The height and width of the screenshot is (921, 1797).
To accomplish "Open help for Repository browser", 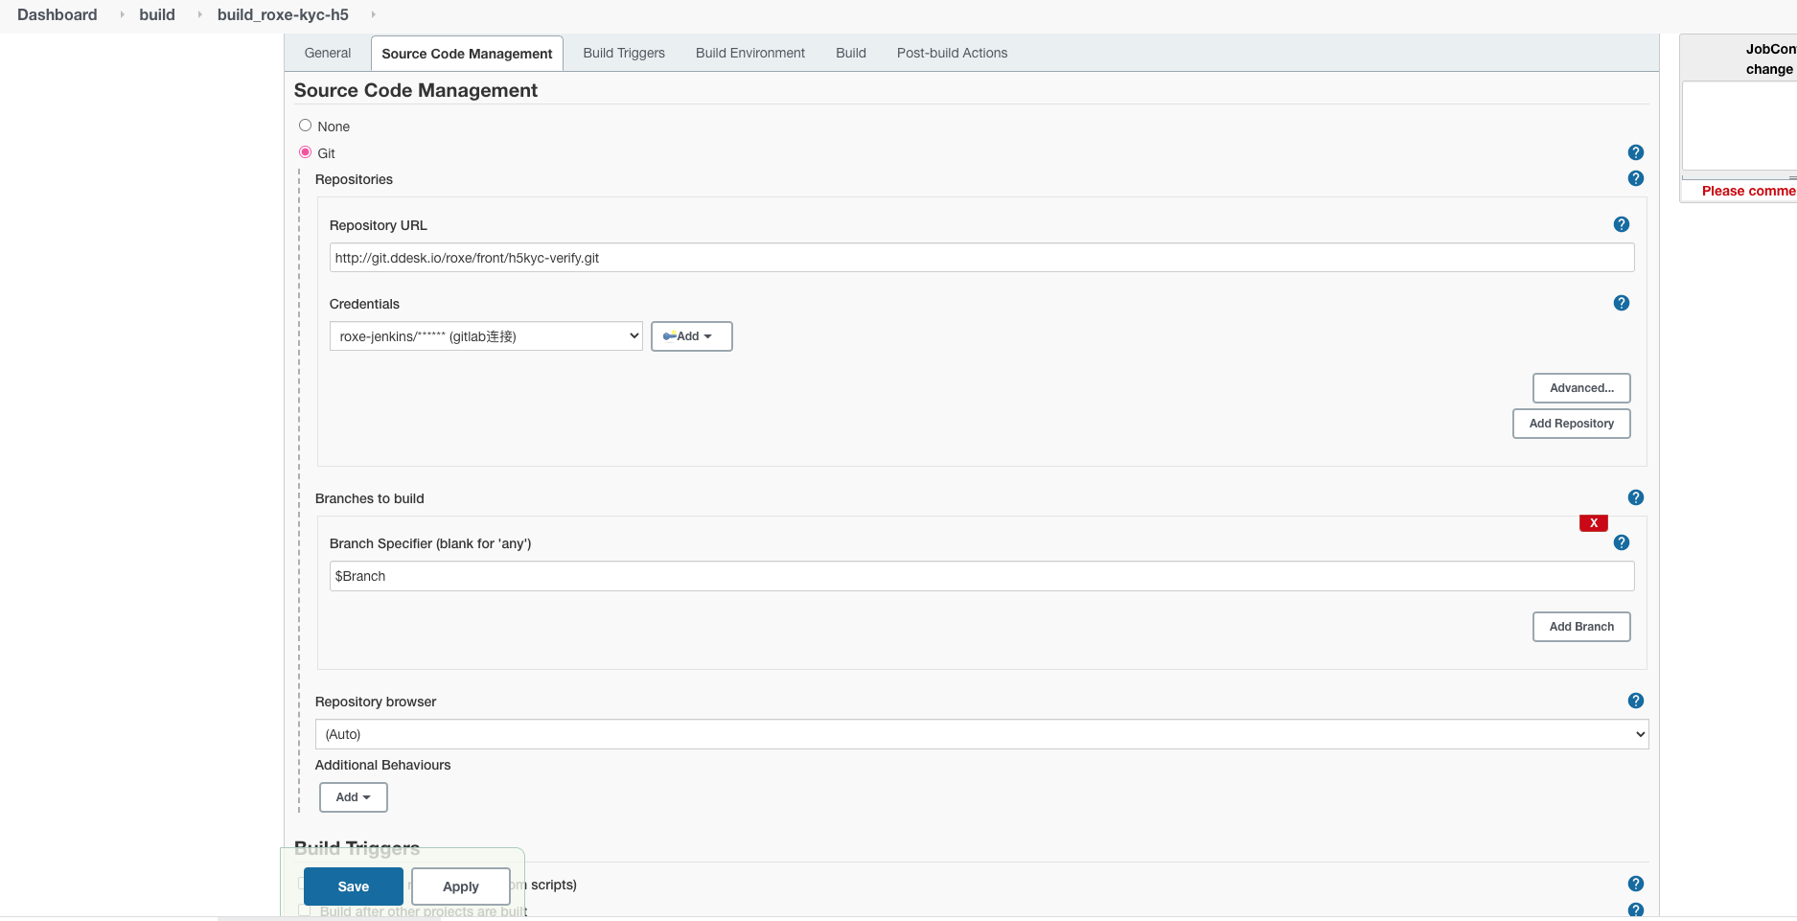I will tap(1636, 701).
